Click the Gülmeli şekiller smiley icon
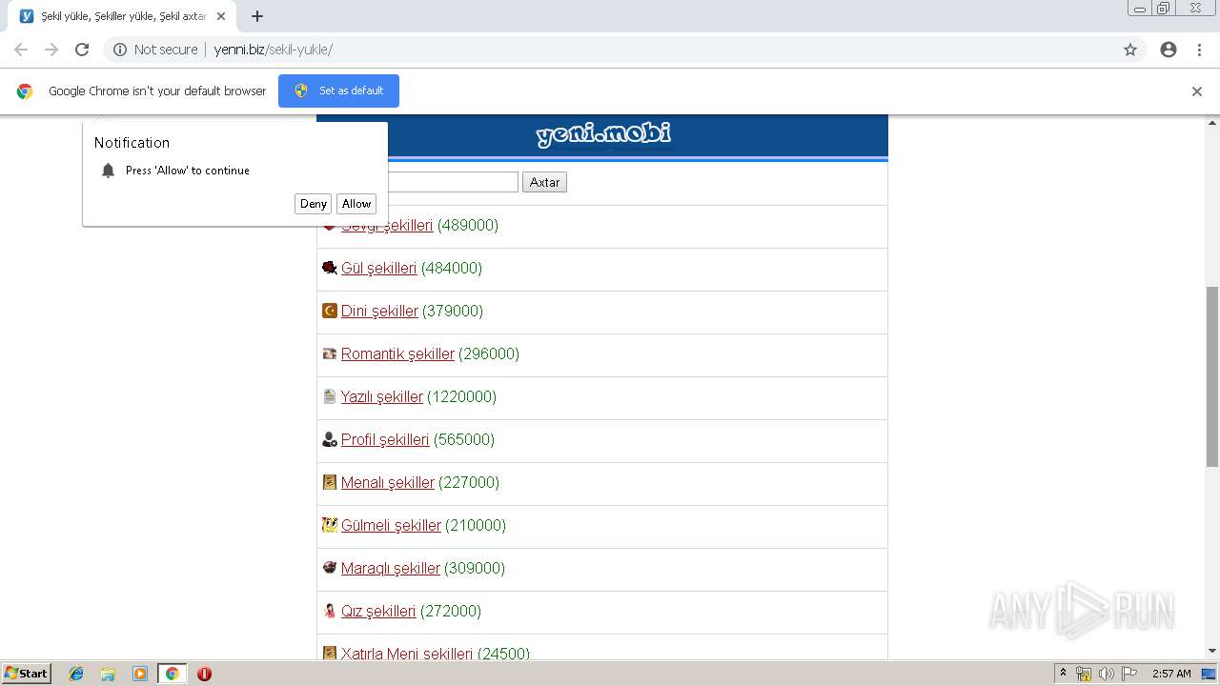The height and width of the screenshot is (686, 1220). click(x=330, y=525)
